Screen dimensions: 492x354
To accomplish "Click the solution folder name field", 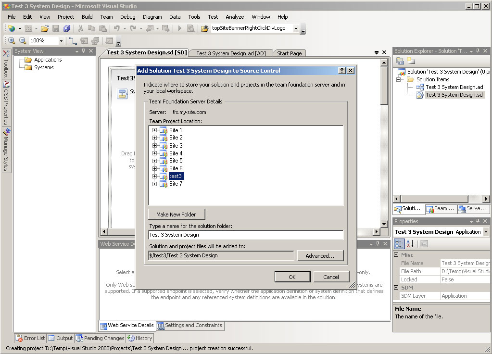I will coord(246,235).
